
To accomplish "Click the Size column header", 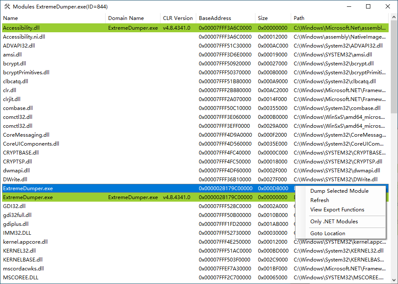I will coord(273,18).
